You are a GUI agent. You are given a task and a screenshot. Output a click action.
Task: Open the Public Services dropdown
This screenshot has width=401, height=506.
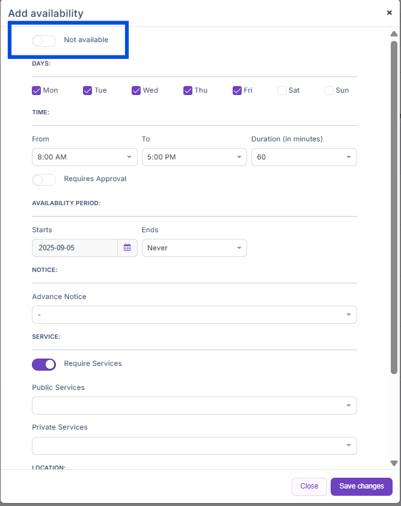click(194, 406)
